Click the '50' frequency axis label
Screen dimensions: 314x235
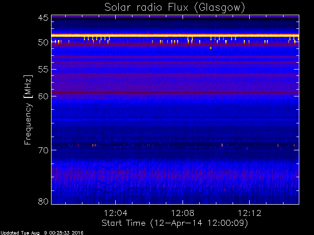coord(43,43)
